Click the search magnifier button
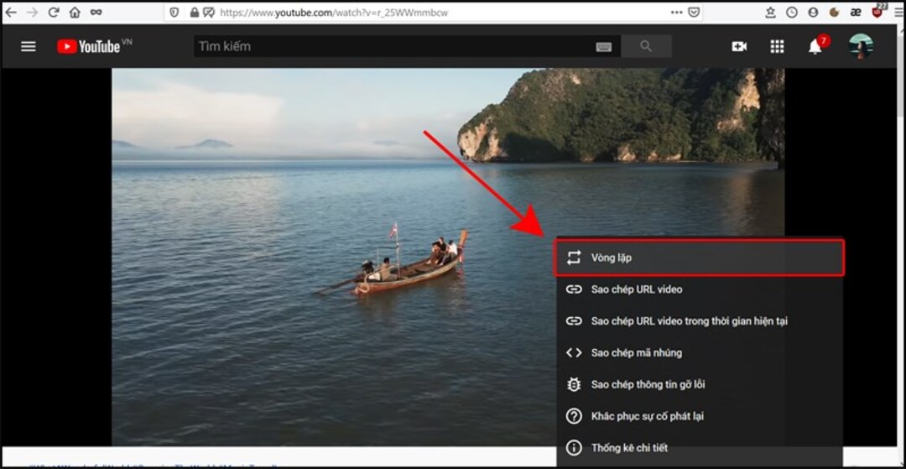This screenshot has width=906, height=469. click(x=646, y=46)
